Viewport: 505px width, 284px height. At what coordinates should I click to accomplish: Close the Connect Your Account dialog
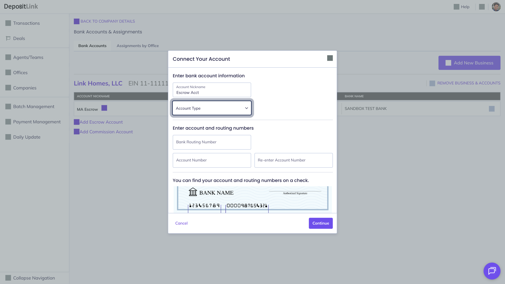point(330,58)
